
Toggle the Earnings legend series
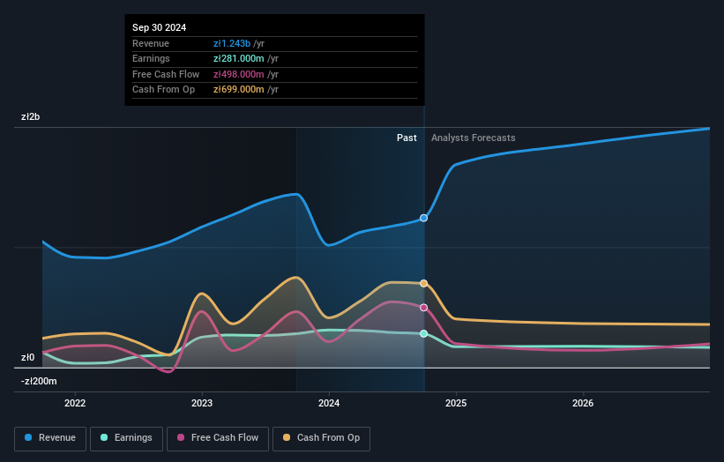[126, 438]
